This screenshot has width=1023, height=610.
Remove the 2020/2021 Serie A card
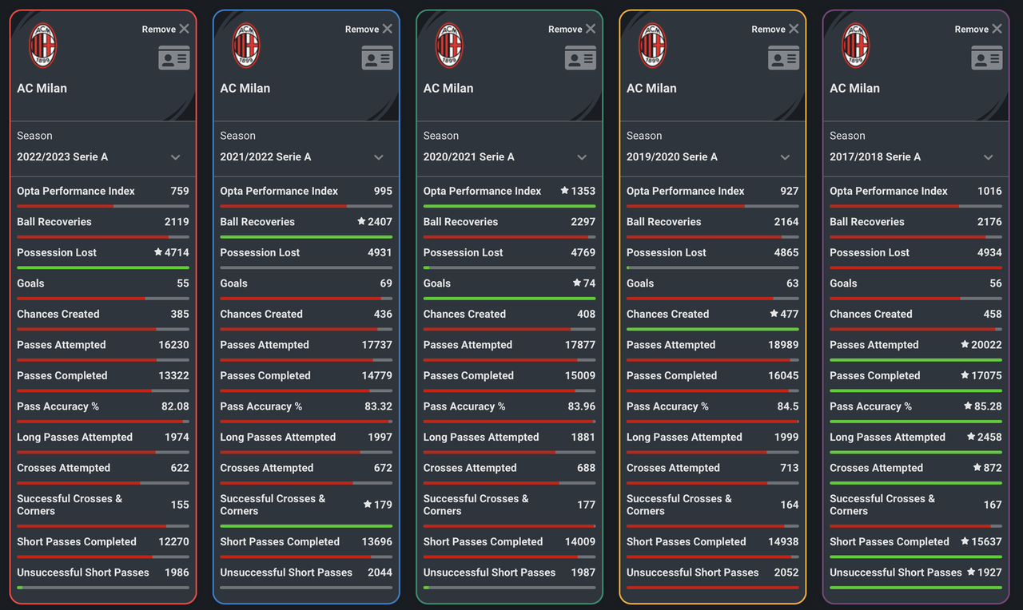tap(572, 29)
